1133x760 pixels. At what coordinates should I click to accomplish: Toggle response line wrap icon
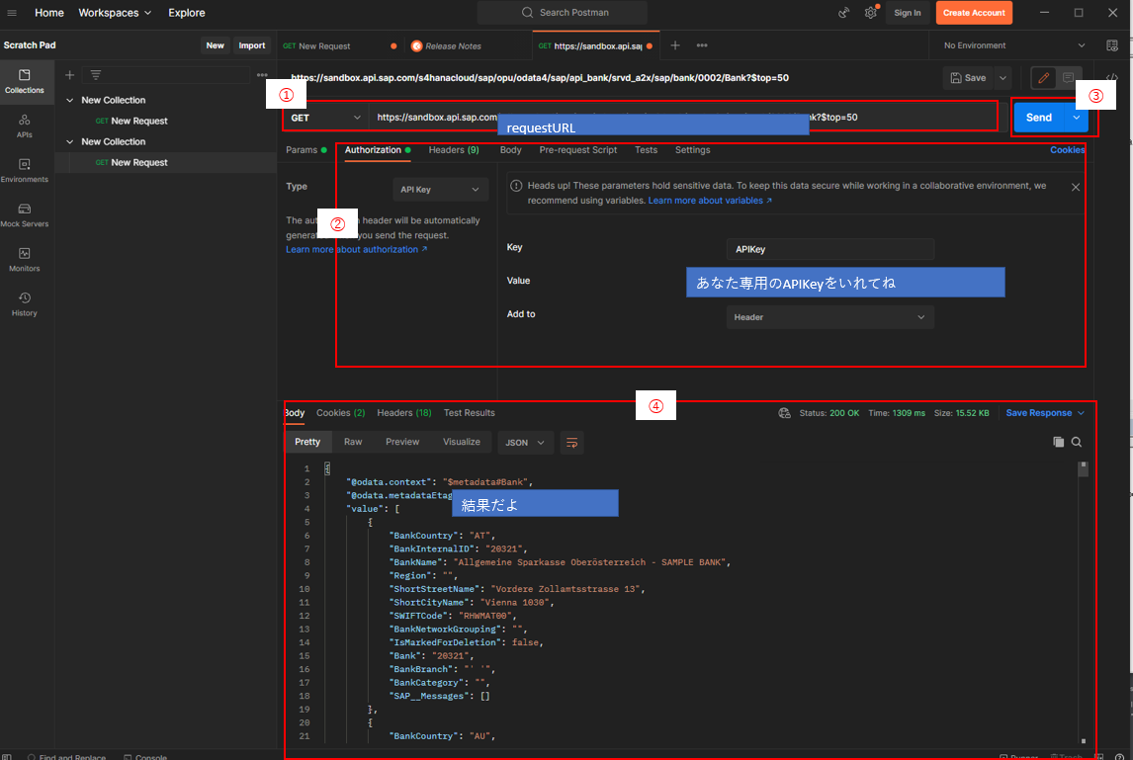(x=571, y=442)
